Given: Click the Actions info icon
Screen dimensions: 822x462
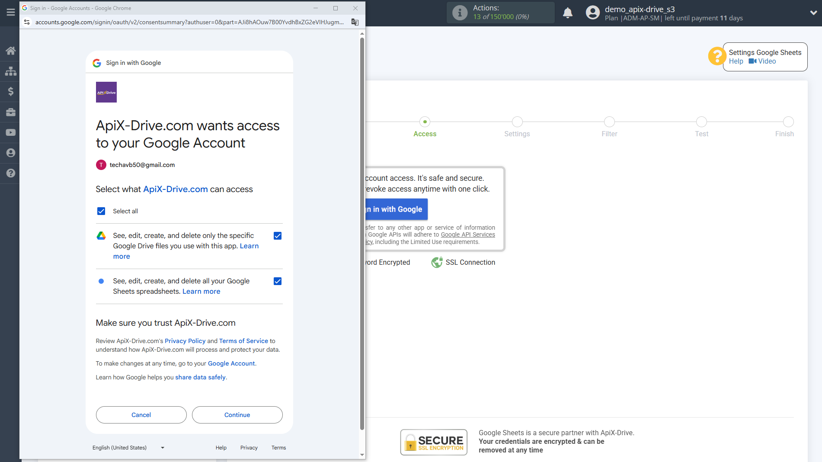Looking at the screenshot, I should 460,13.
